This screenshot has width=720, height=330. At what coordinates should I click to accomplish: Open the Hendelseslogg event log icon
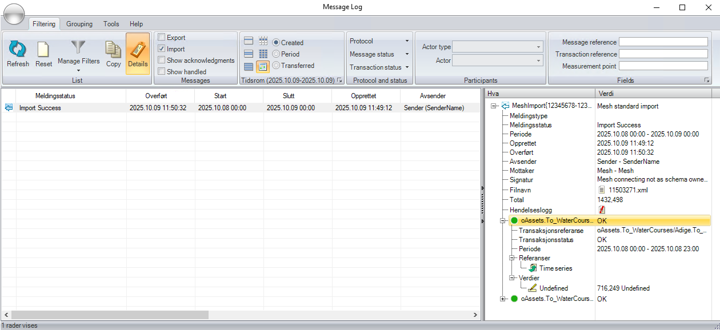click(x=602, y=210)
